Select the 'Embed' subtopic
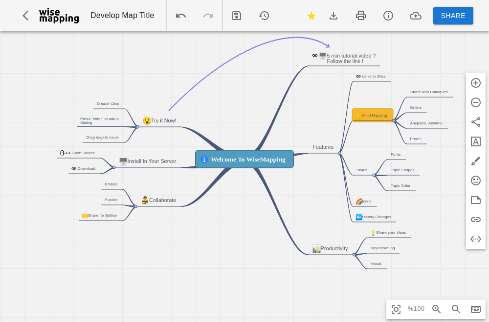Image resolution: width=489 pixels, height=322 pixels. point(111,184)
